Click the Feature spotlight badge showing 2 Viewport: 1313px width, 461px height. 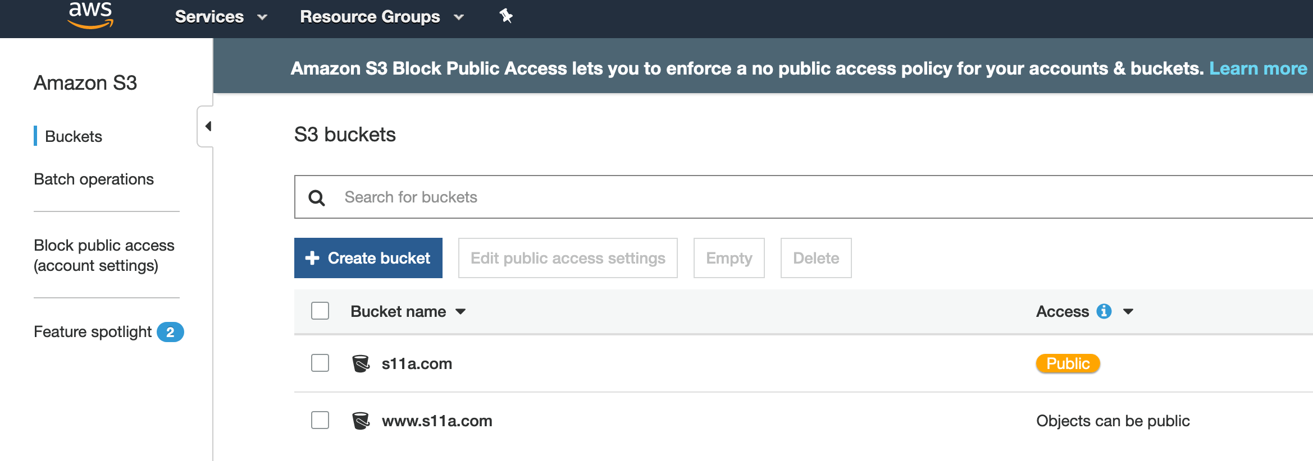pyautogui.click(x=170, y=332)
